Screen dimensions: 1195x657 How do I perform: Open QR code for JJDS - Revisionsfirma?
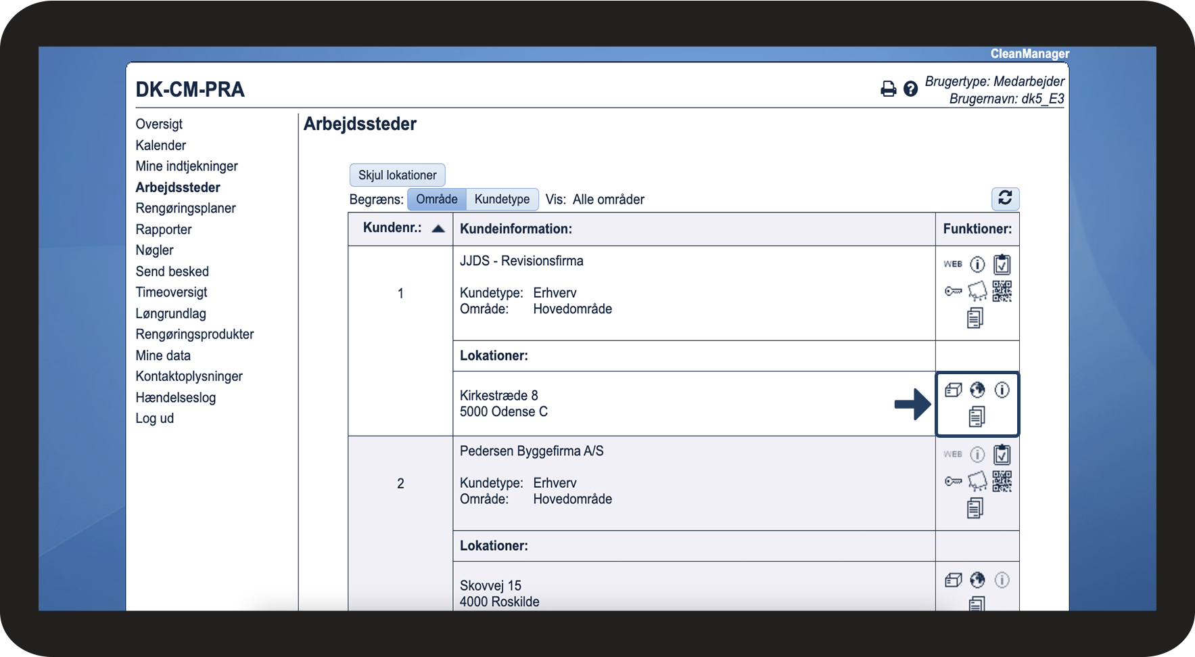point(1002,291)
